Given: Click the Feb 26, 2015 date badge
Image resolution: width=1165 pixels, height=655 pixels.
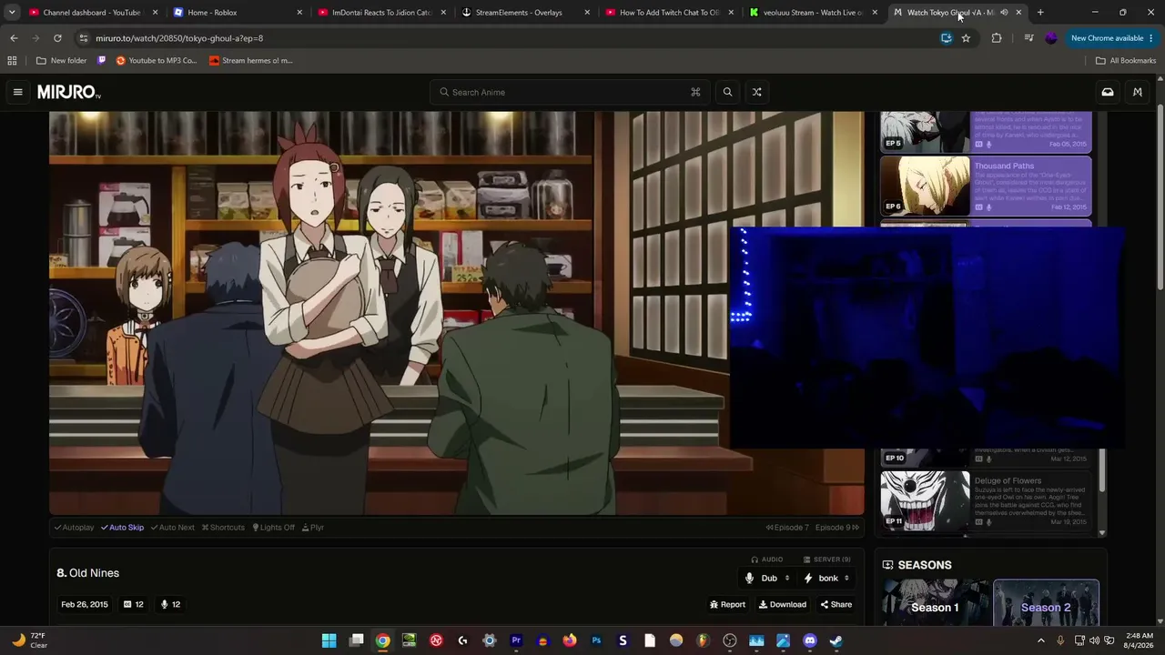Looking at the screenshot, I should pos(85,604).
